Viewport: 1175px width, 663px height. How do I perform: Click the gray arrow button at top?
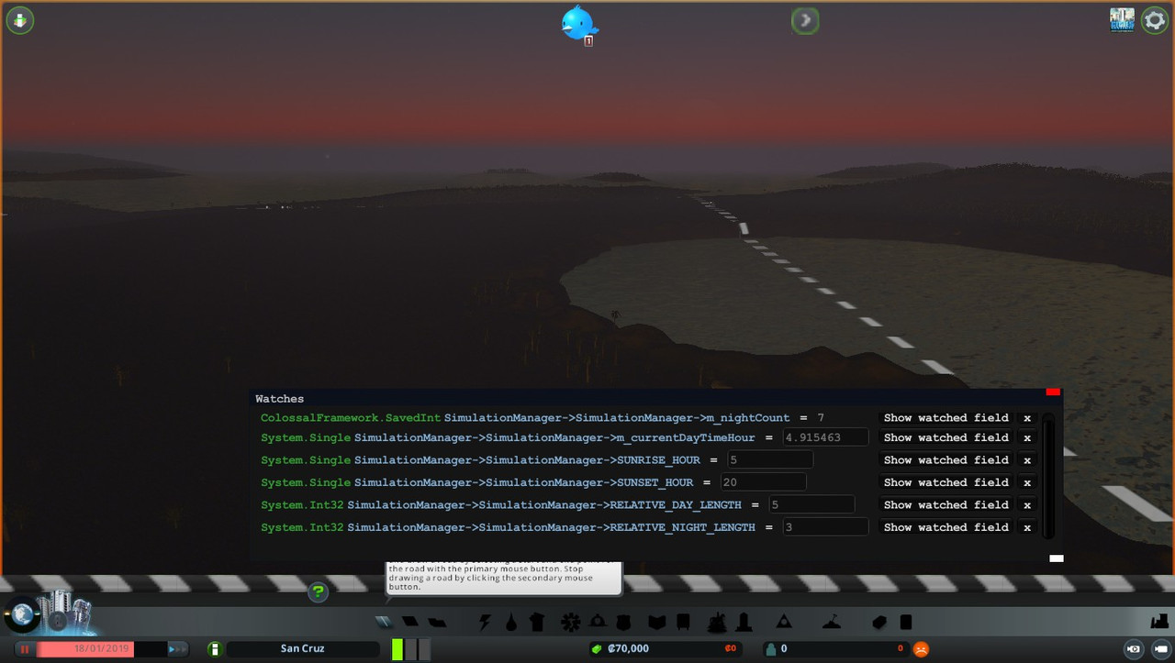[x=805, y=20]
